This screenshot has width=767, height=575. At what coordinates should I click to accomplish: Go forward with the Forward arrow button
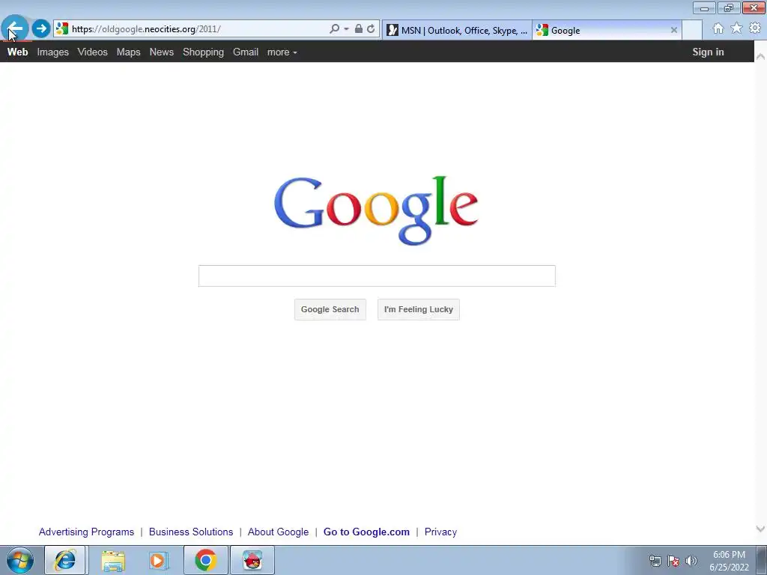pos(41,28)
